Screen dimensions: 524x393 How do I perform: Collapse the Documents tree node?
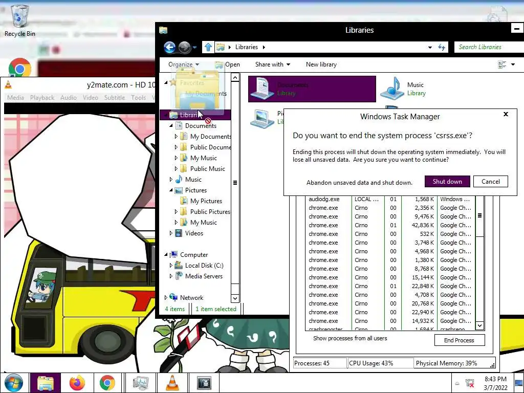pos(171,126)
